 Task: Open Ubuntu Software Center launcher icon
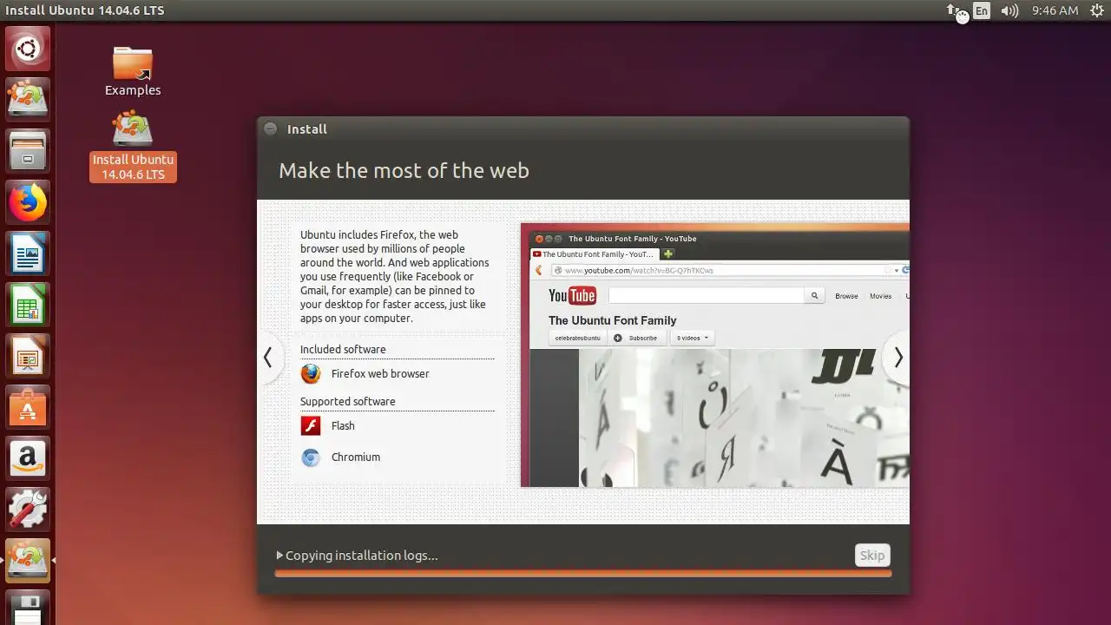28,407
